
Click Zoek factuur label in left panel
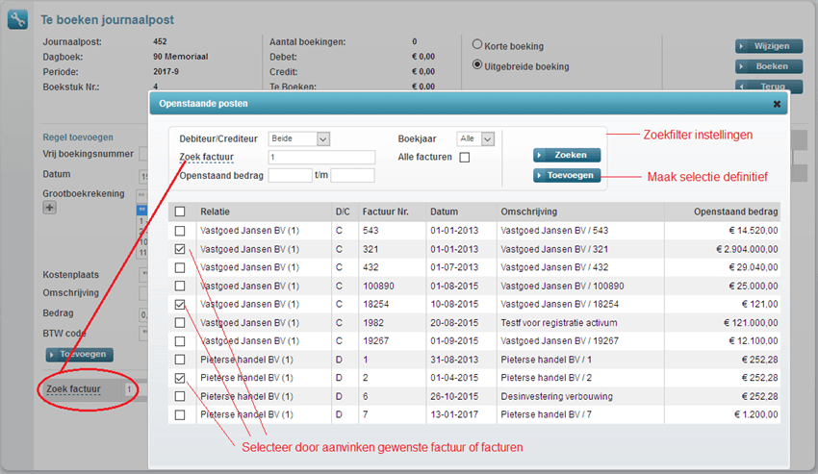73,389
